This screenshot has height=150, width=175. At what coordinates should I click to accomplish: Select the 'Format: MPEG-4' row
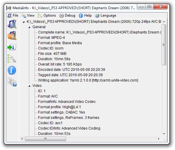(51, 38)
